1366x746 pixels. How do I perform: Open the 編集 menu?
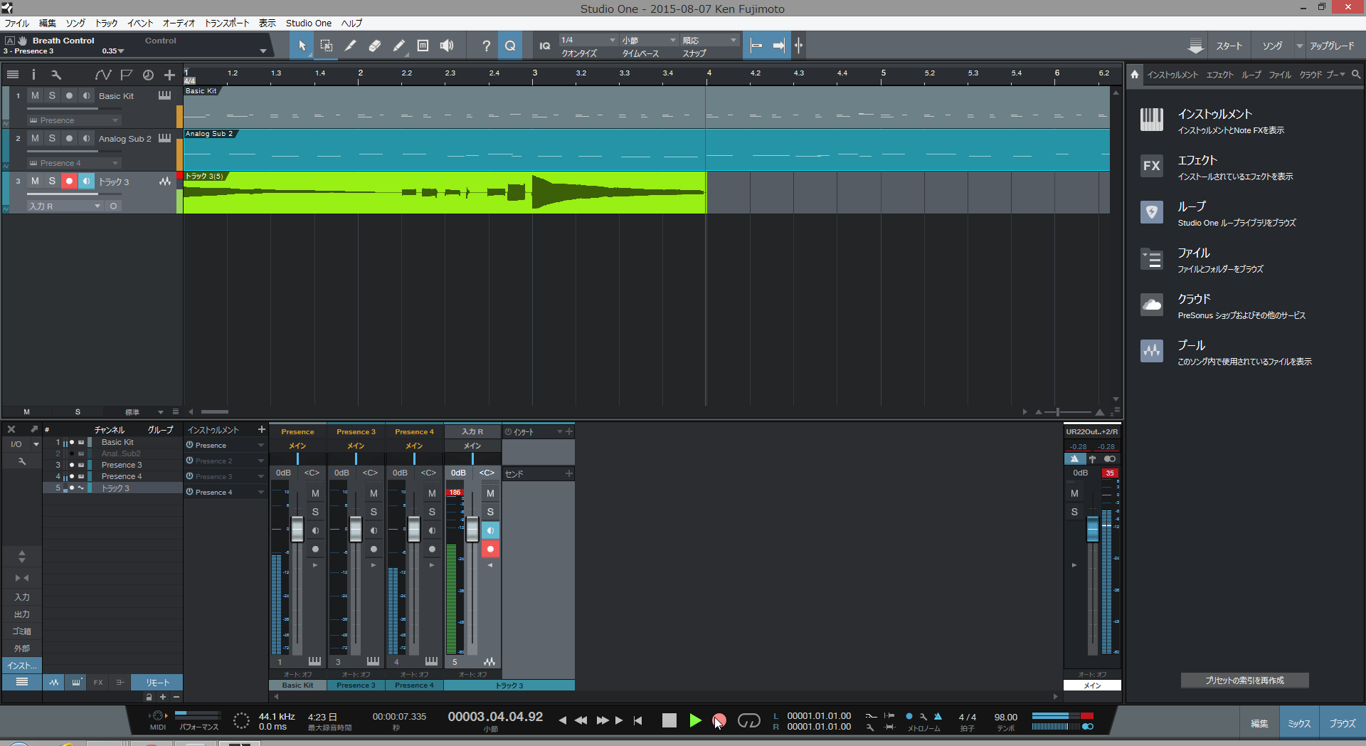pyautogui.click(x=48, y=23)
